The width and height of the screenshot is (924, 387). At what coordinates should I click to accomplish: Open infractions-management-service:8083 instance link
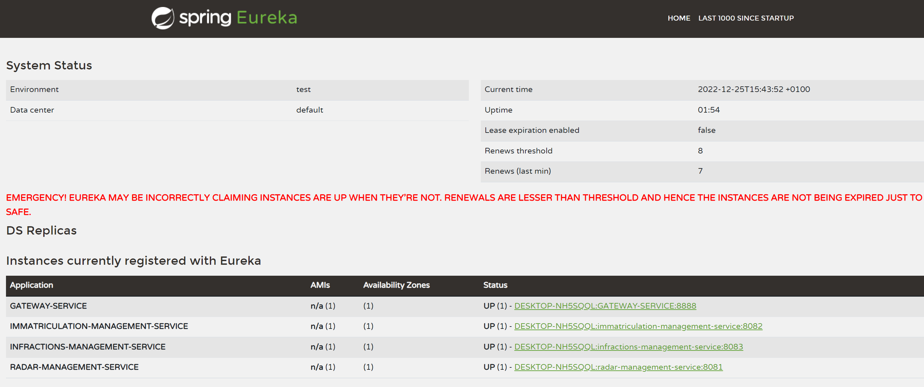[x=628, y=346]
